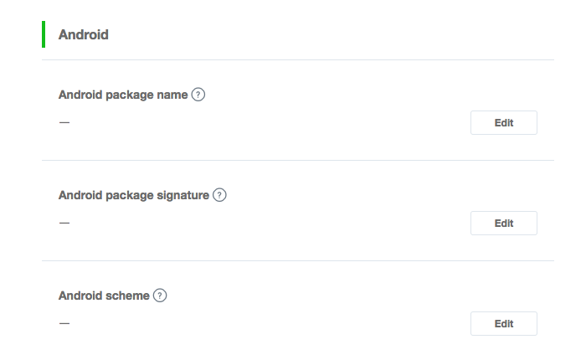Click the green accent bar beside Android
586x360 pixels.
click(x=44, y=34)
